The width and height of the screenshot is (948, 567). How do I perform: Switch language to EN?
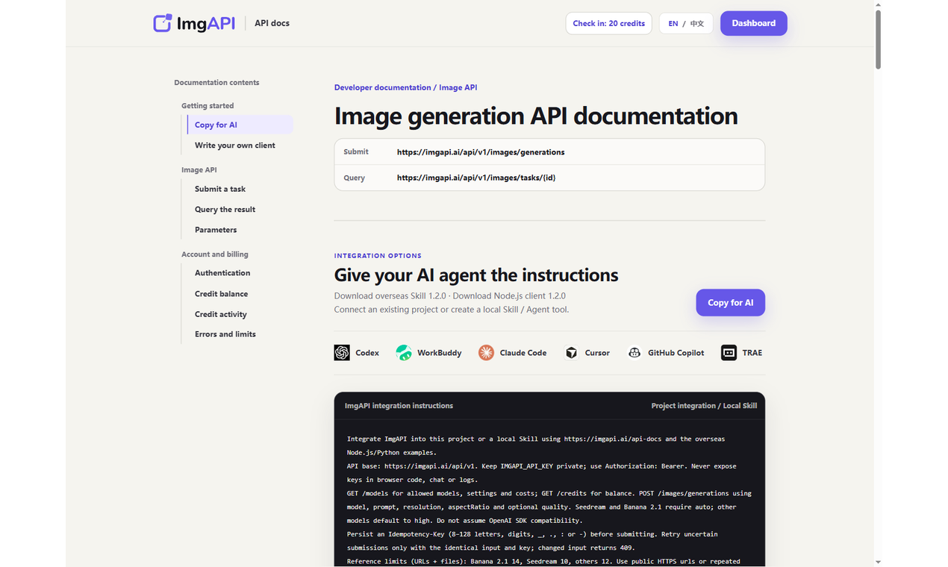point(673,24)
